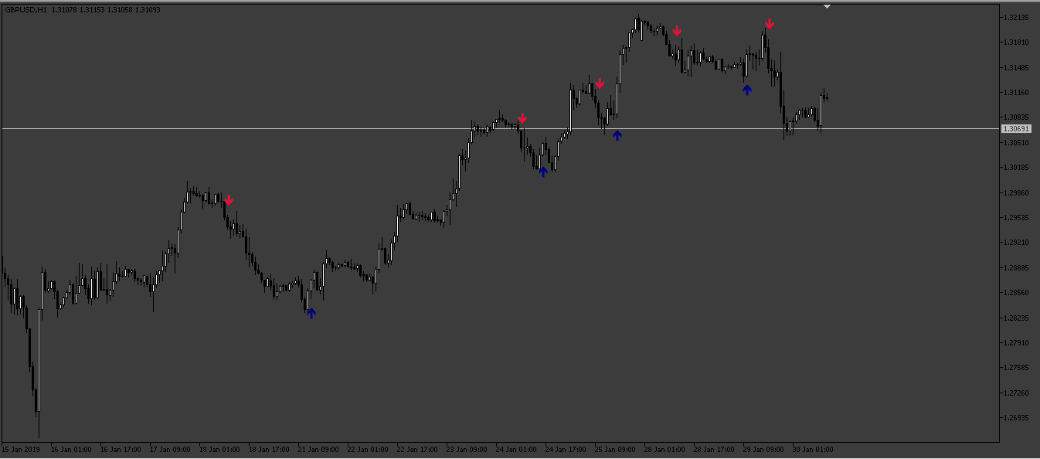The width and height of the screenshot is (1040, 459).
Task: Click the 24 Jan 01:00 time label
Action: (x=516, y=449)
